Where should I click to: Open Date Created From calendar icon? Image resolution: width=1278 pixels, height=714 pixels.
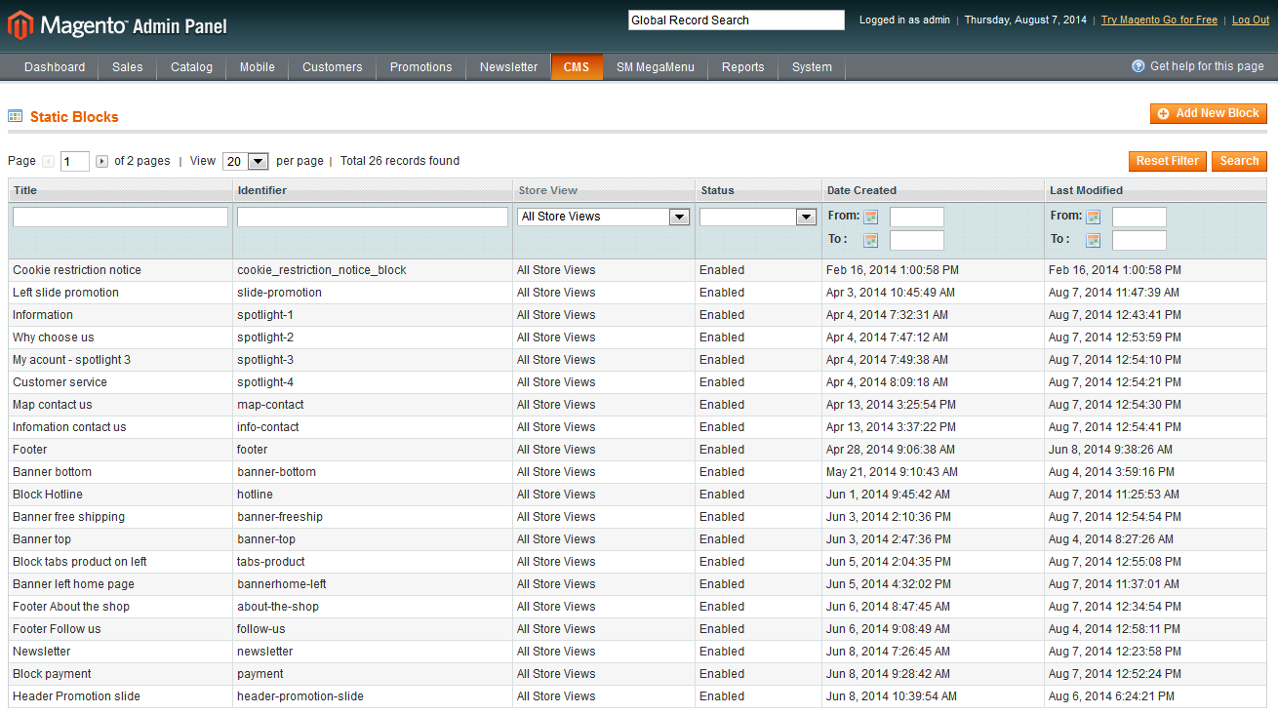[871, 217]
